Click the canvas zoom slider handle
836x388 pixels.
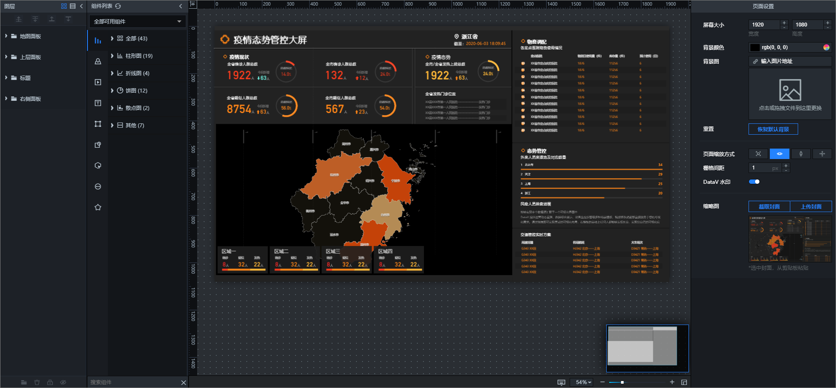[622, 382]
